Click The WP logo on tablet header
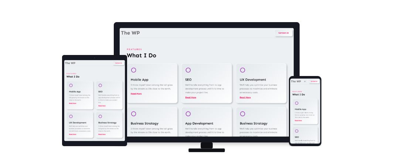The image size is (413, 155). click(70, 63)
